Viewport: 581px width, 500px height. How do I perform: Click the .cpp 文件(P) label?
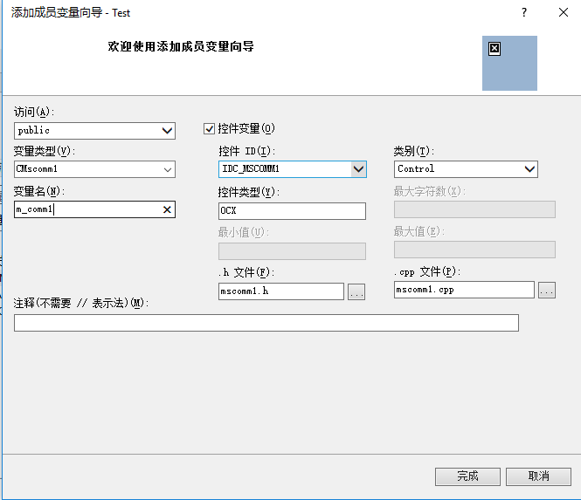point(427,272)
